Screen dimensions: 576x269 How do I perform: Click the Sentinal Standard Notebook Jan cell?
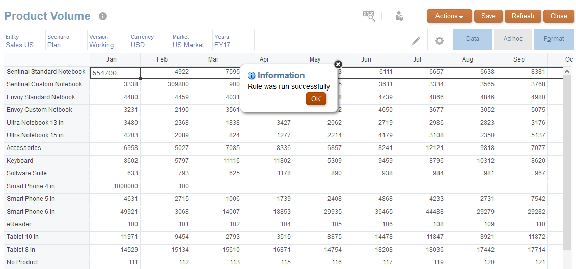click(115, 73)
